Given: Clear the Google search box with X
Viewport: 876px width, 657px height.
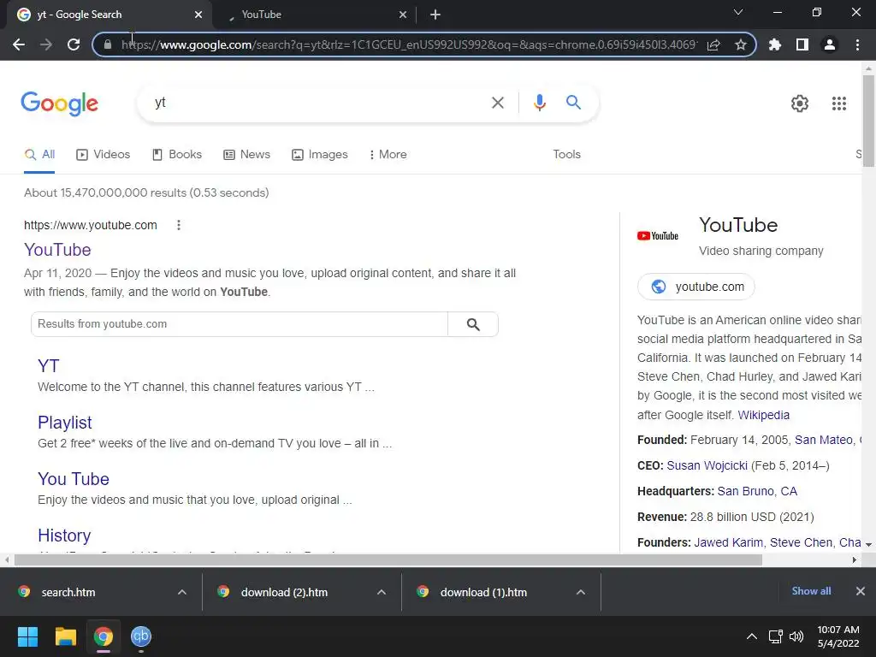Looking at the screenshot, I should point(497,103).
